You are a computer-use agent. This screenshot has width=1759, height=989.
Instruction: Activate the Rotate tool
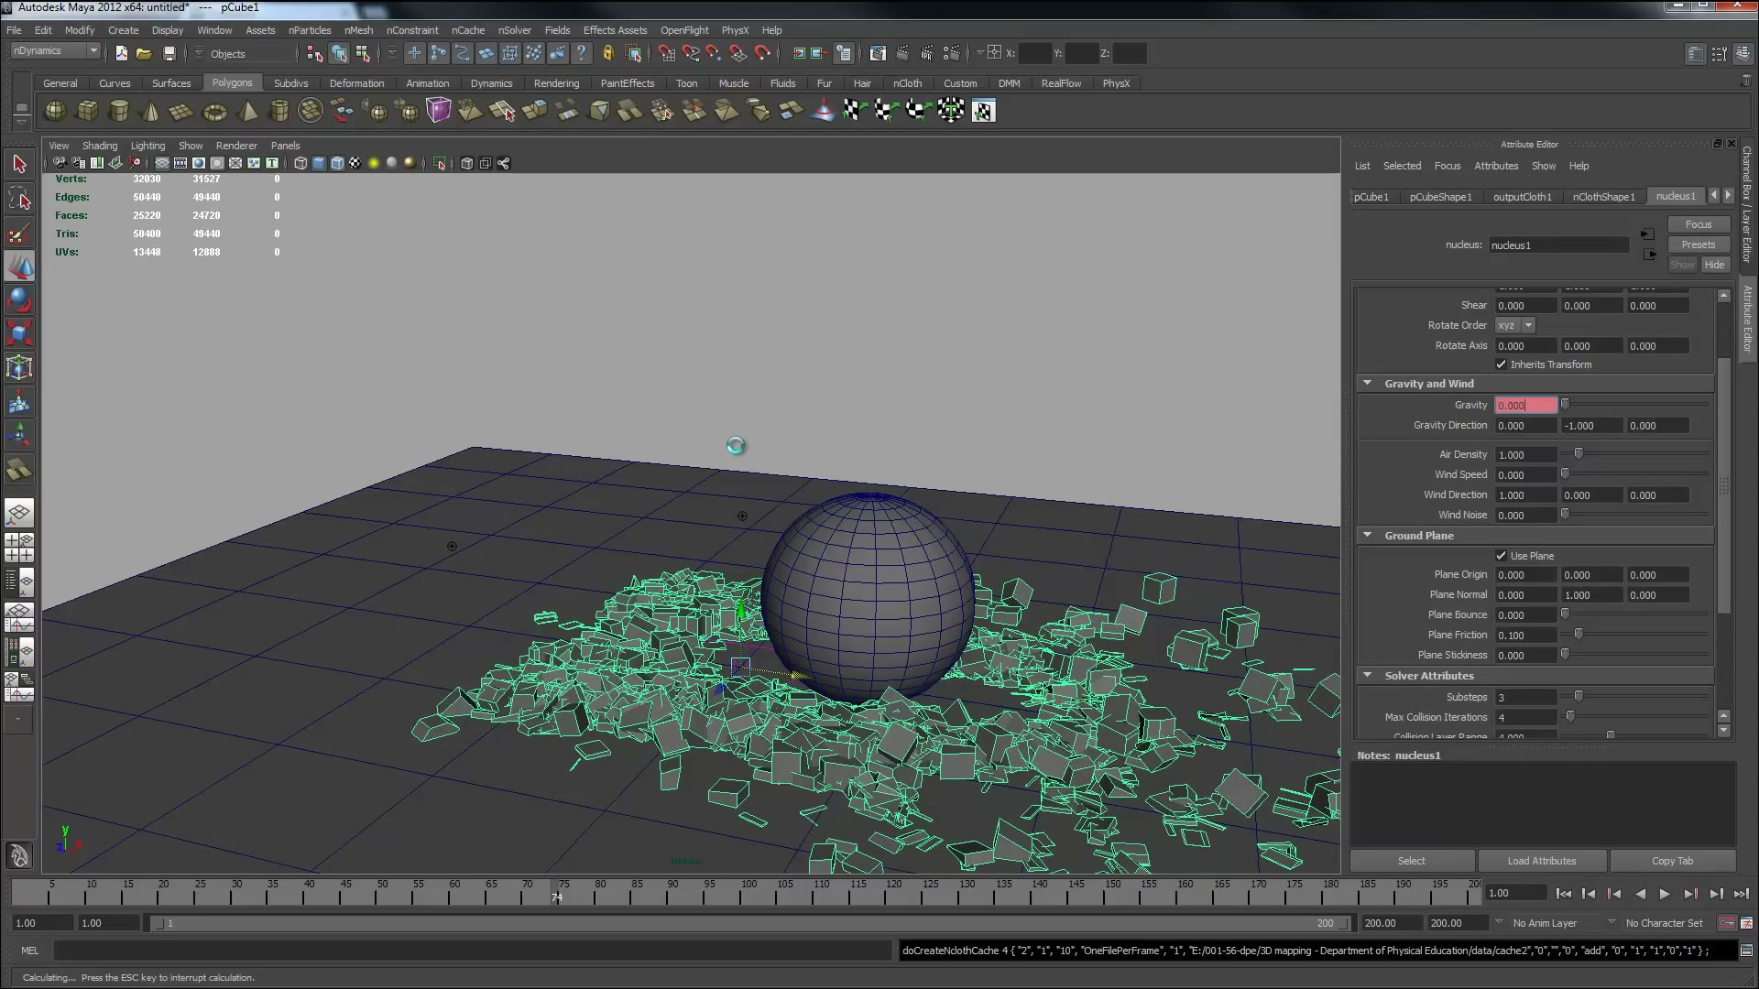(19, 300)
